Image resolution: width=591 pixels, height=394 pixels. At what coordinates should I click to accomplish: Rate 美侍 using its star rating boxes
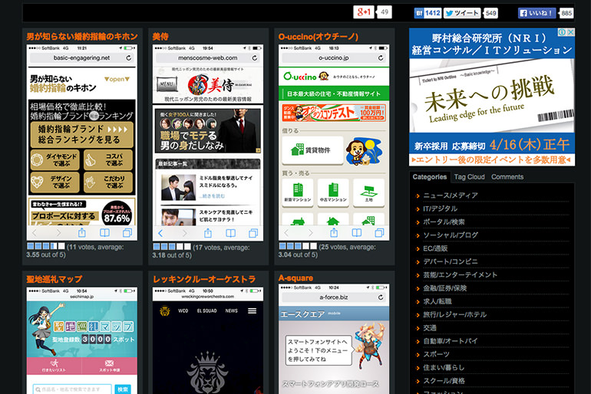tap(172, 247)
